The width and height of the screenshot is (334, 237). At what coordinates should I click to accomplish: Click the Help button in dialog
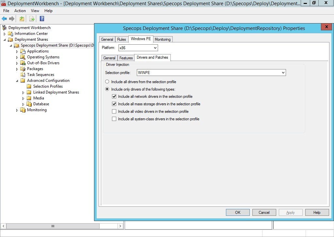317,212
